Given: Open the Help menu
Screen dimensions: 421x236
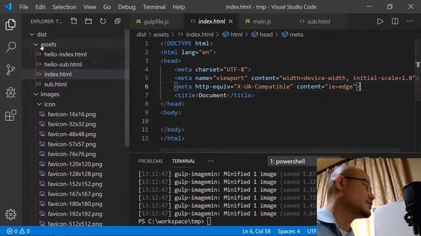Looking at the screenshot, I should (x=178, y=7).
